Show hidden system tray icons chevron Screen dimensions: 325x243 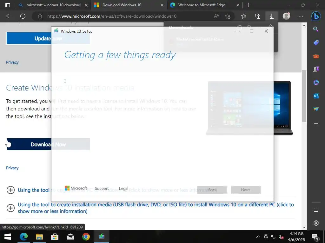click(258, 237)
